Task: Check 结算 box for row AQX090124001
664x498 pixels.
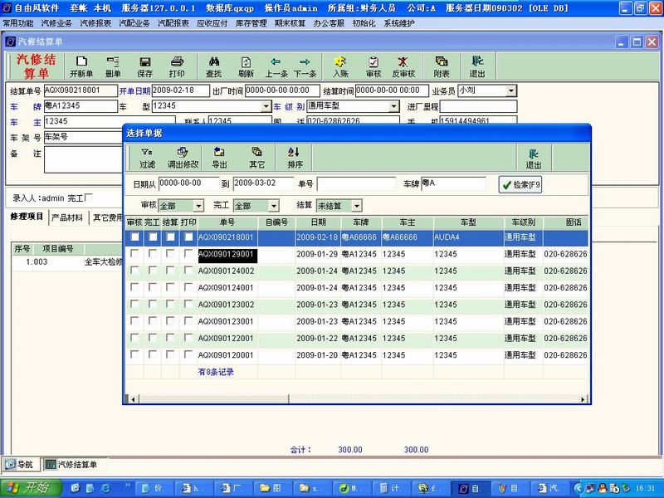Action: point(170,287)
